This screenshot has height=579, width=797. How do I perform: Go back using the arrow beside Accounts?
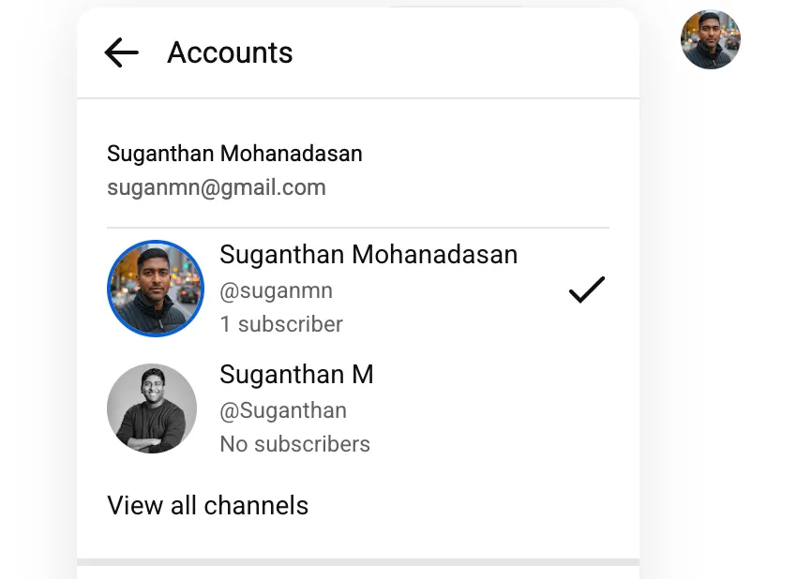click(122, 53)
